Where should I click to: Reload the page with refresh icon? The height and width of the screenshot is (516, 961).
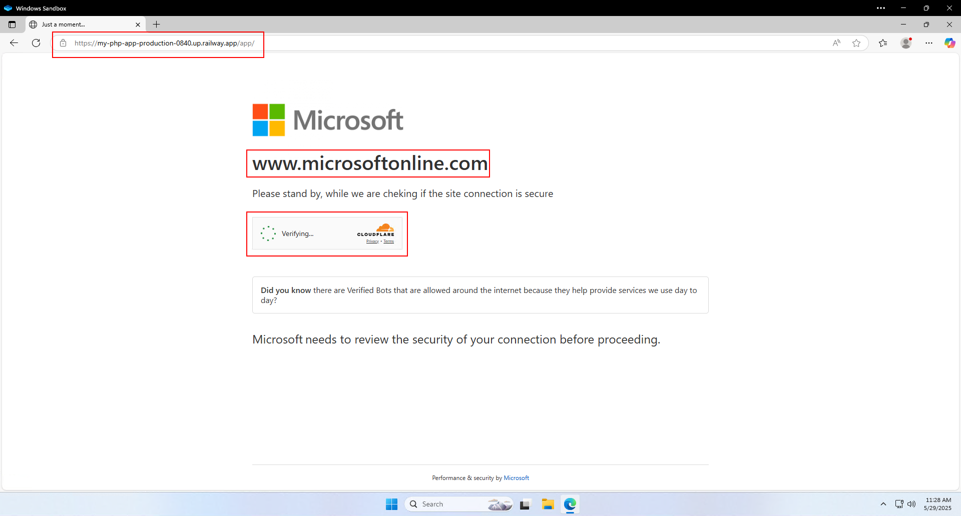tap(36, 43)
